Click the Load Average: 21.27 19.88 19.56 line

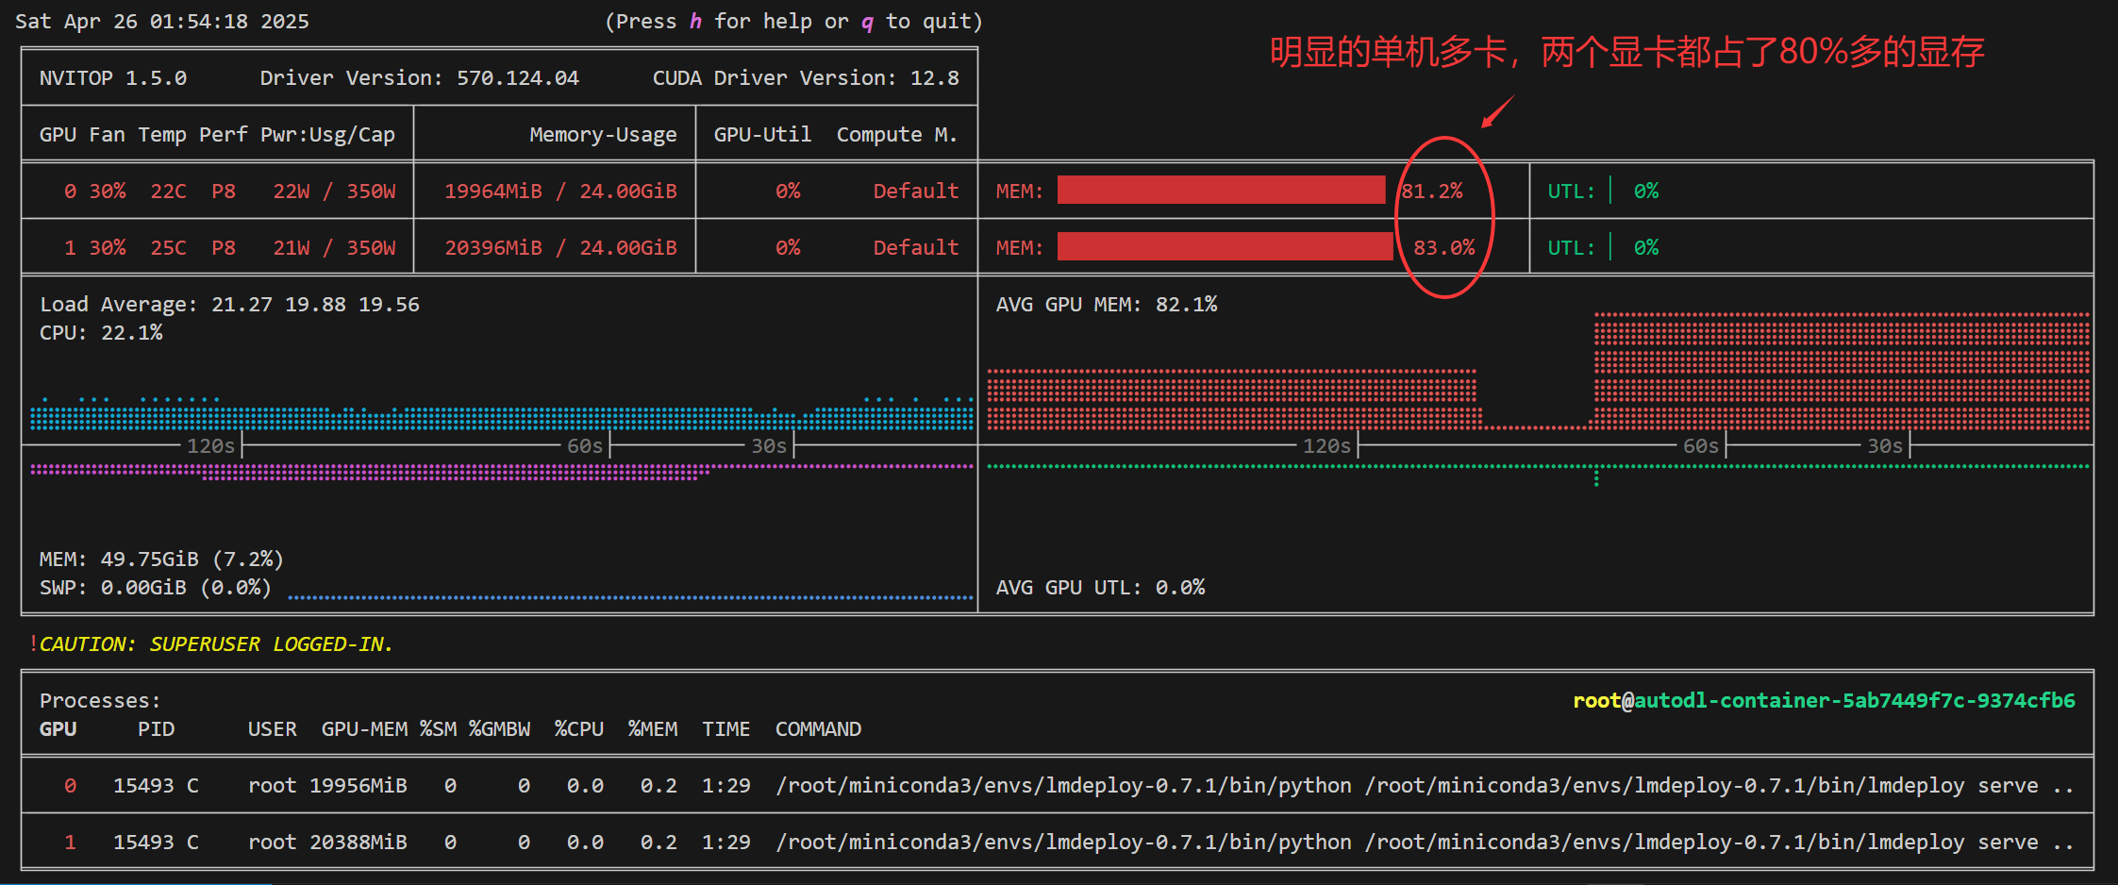(229, 304)
